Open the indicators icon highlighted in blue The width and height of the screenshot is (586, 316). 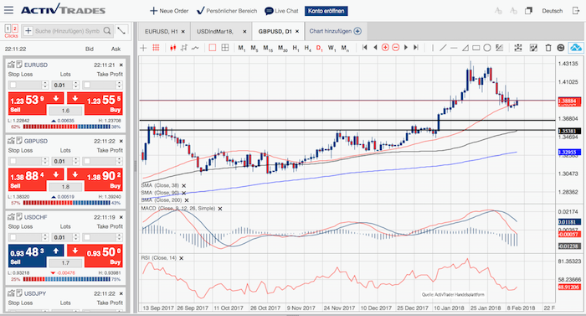576,48
